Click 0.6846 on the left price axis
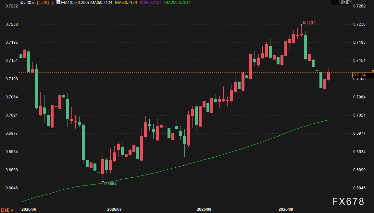The height and width of the screenshot is (213, 374). click(x=12, y=188)
